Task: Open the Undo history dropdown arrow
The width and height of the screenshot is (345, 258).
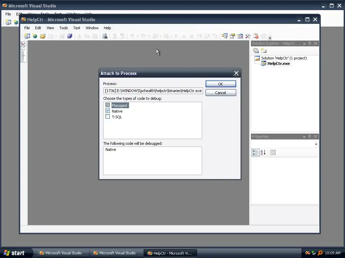Action: click(x=137, y=36)
